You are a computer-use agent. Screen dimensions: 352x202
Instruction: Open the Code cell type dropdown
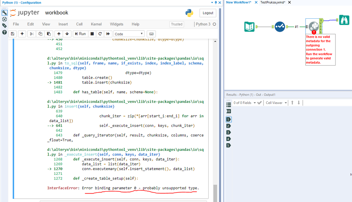[129, 34]
